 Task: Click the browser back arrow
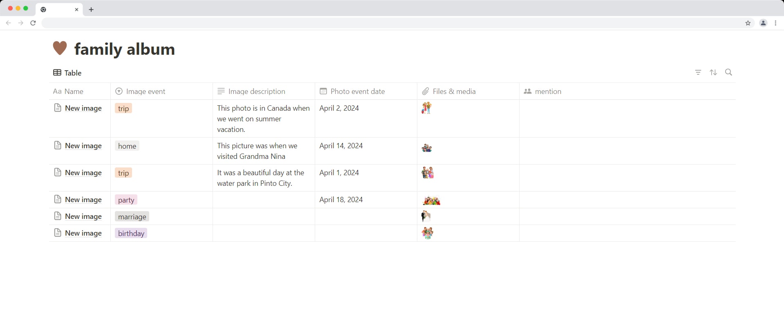point(9,23)
